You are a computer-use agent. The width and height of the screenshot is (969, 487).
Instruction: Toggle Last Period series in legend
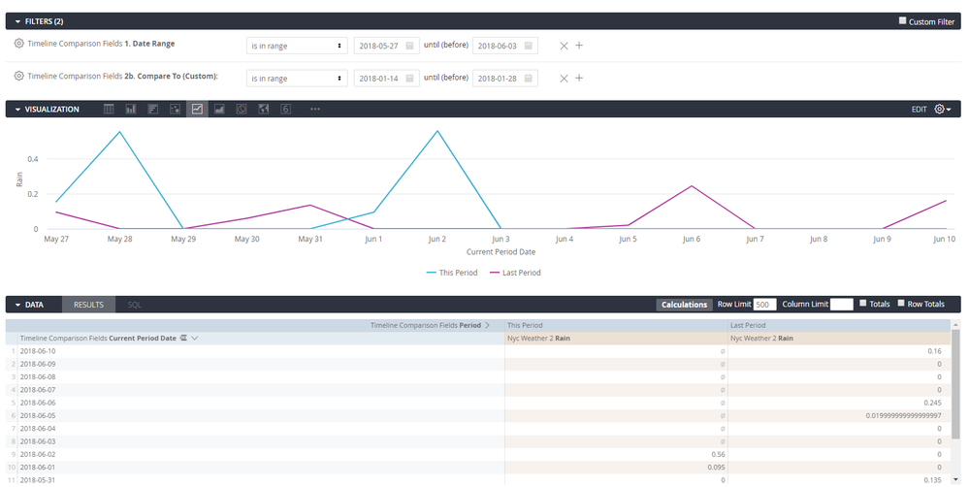click(515, 273)
